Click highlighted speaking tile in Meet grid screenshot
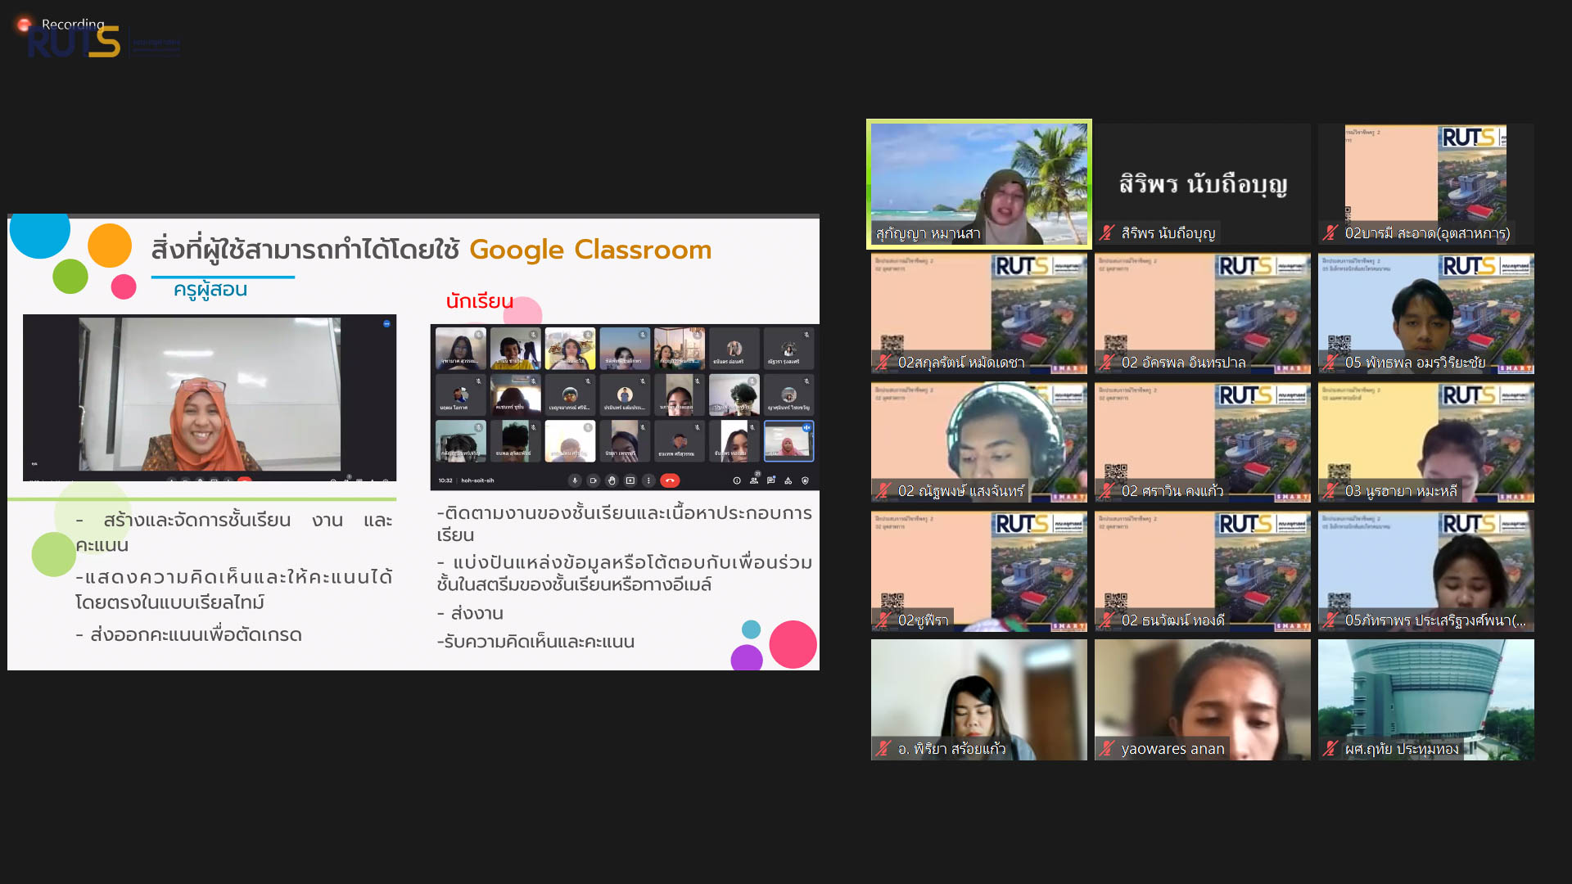The height and width of the screenshot is (884, 1572). [x=788, y=441]
